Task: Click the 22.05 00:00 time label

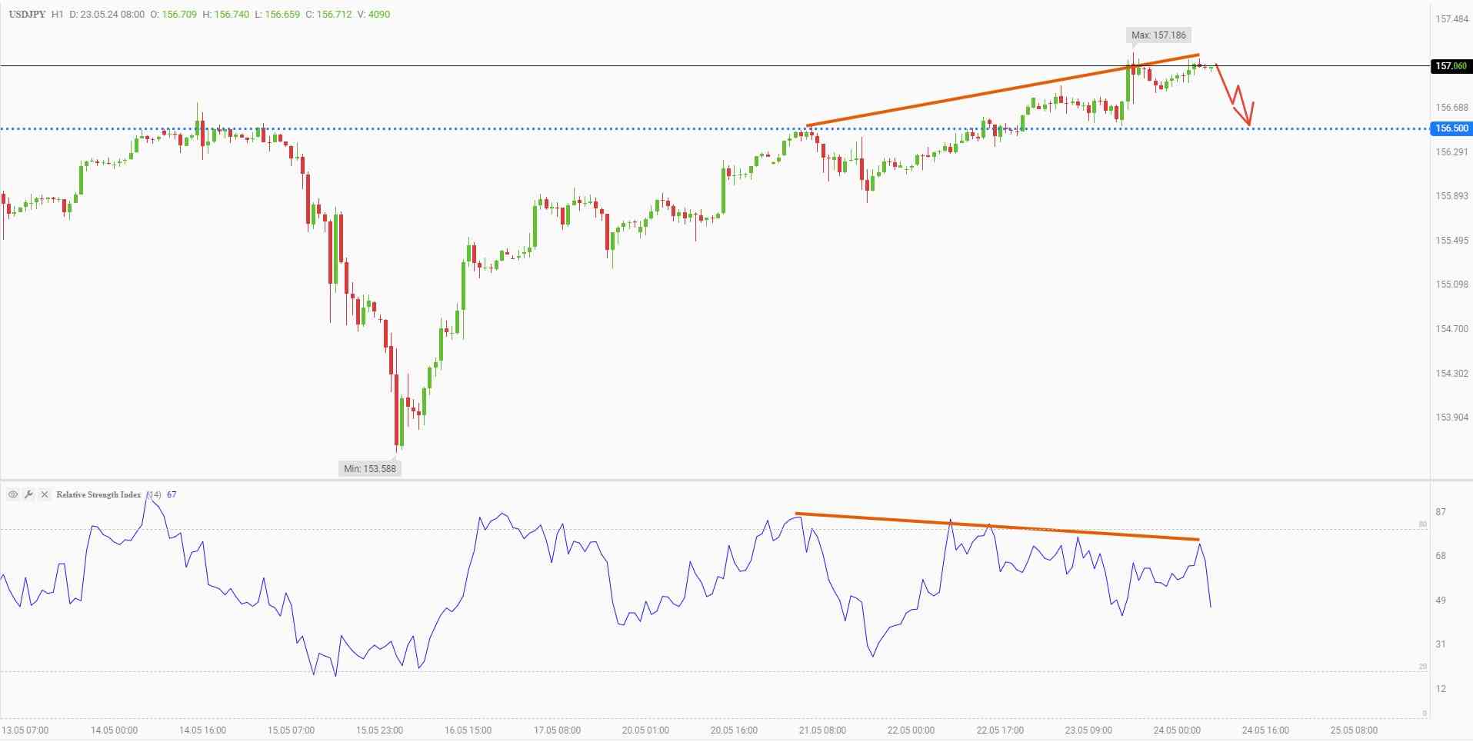Action: click(x=911, y=730)
